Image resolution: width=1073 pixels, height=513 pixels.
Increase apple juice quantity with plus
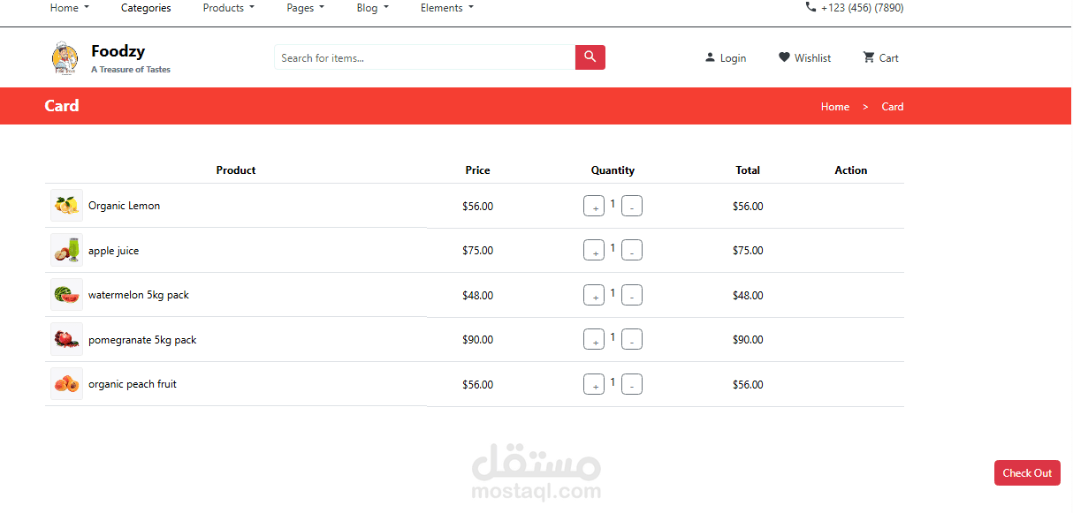pos(594,250)
